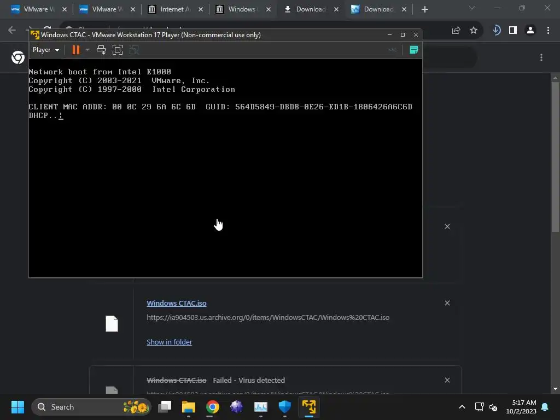The image size is (560, 420).
Task: Open Chrome profile menu
Action: point(530,31)
